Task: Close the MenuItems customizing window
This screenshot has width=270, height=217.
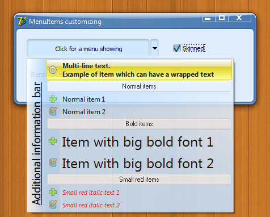Action: [239, 18]
